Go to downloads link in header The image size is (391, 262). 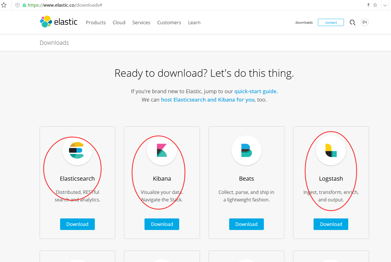[x=304, y=23]
